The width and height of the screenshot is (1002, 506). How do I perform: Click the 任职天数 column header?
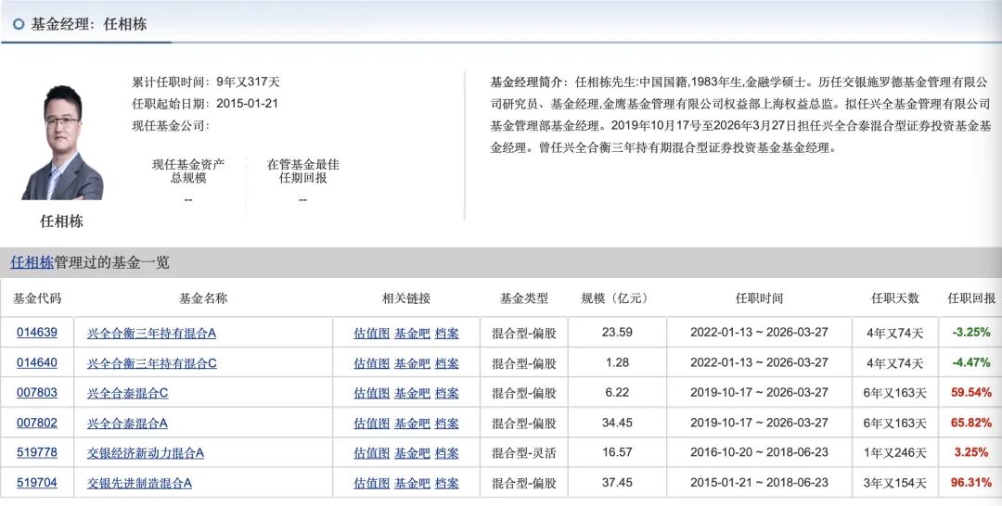tap(894, 298)
